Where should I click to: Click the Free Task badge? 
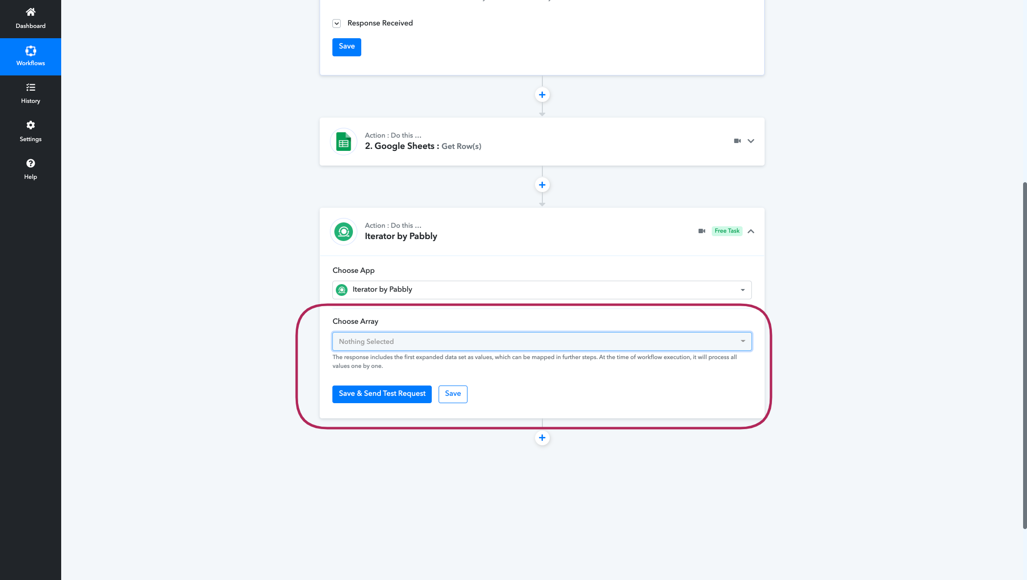click(727, 231)
